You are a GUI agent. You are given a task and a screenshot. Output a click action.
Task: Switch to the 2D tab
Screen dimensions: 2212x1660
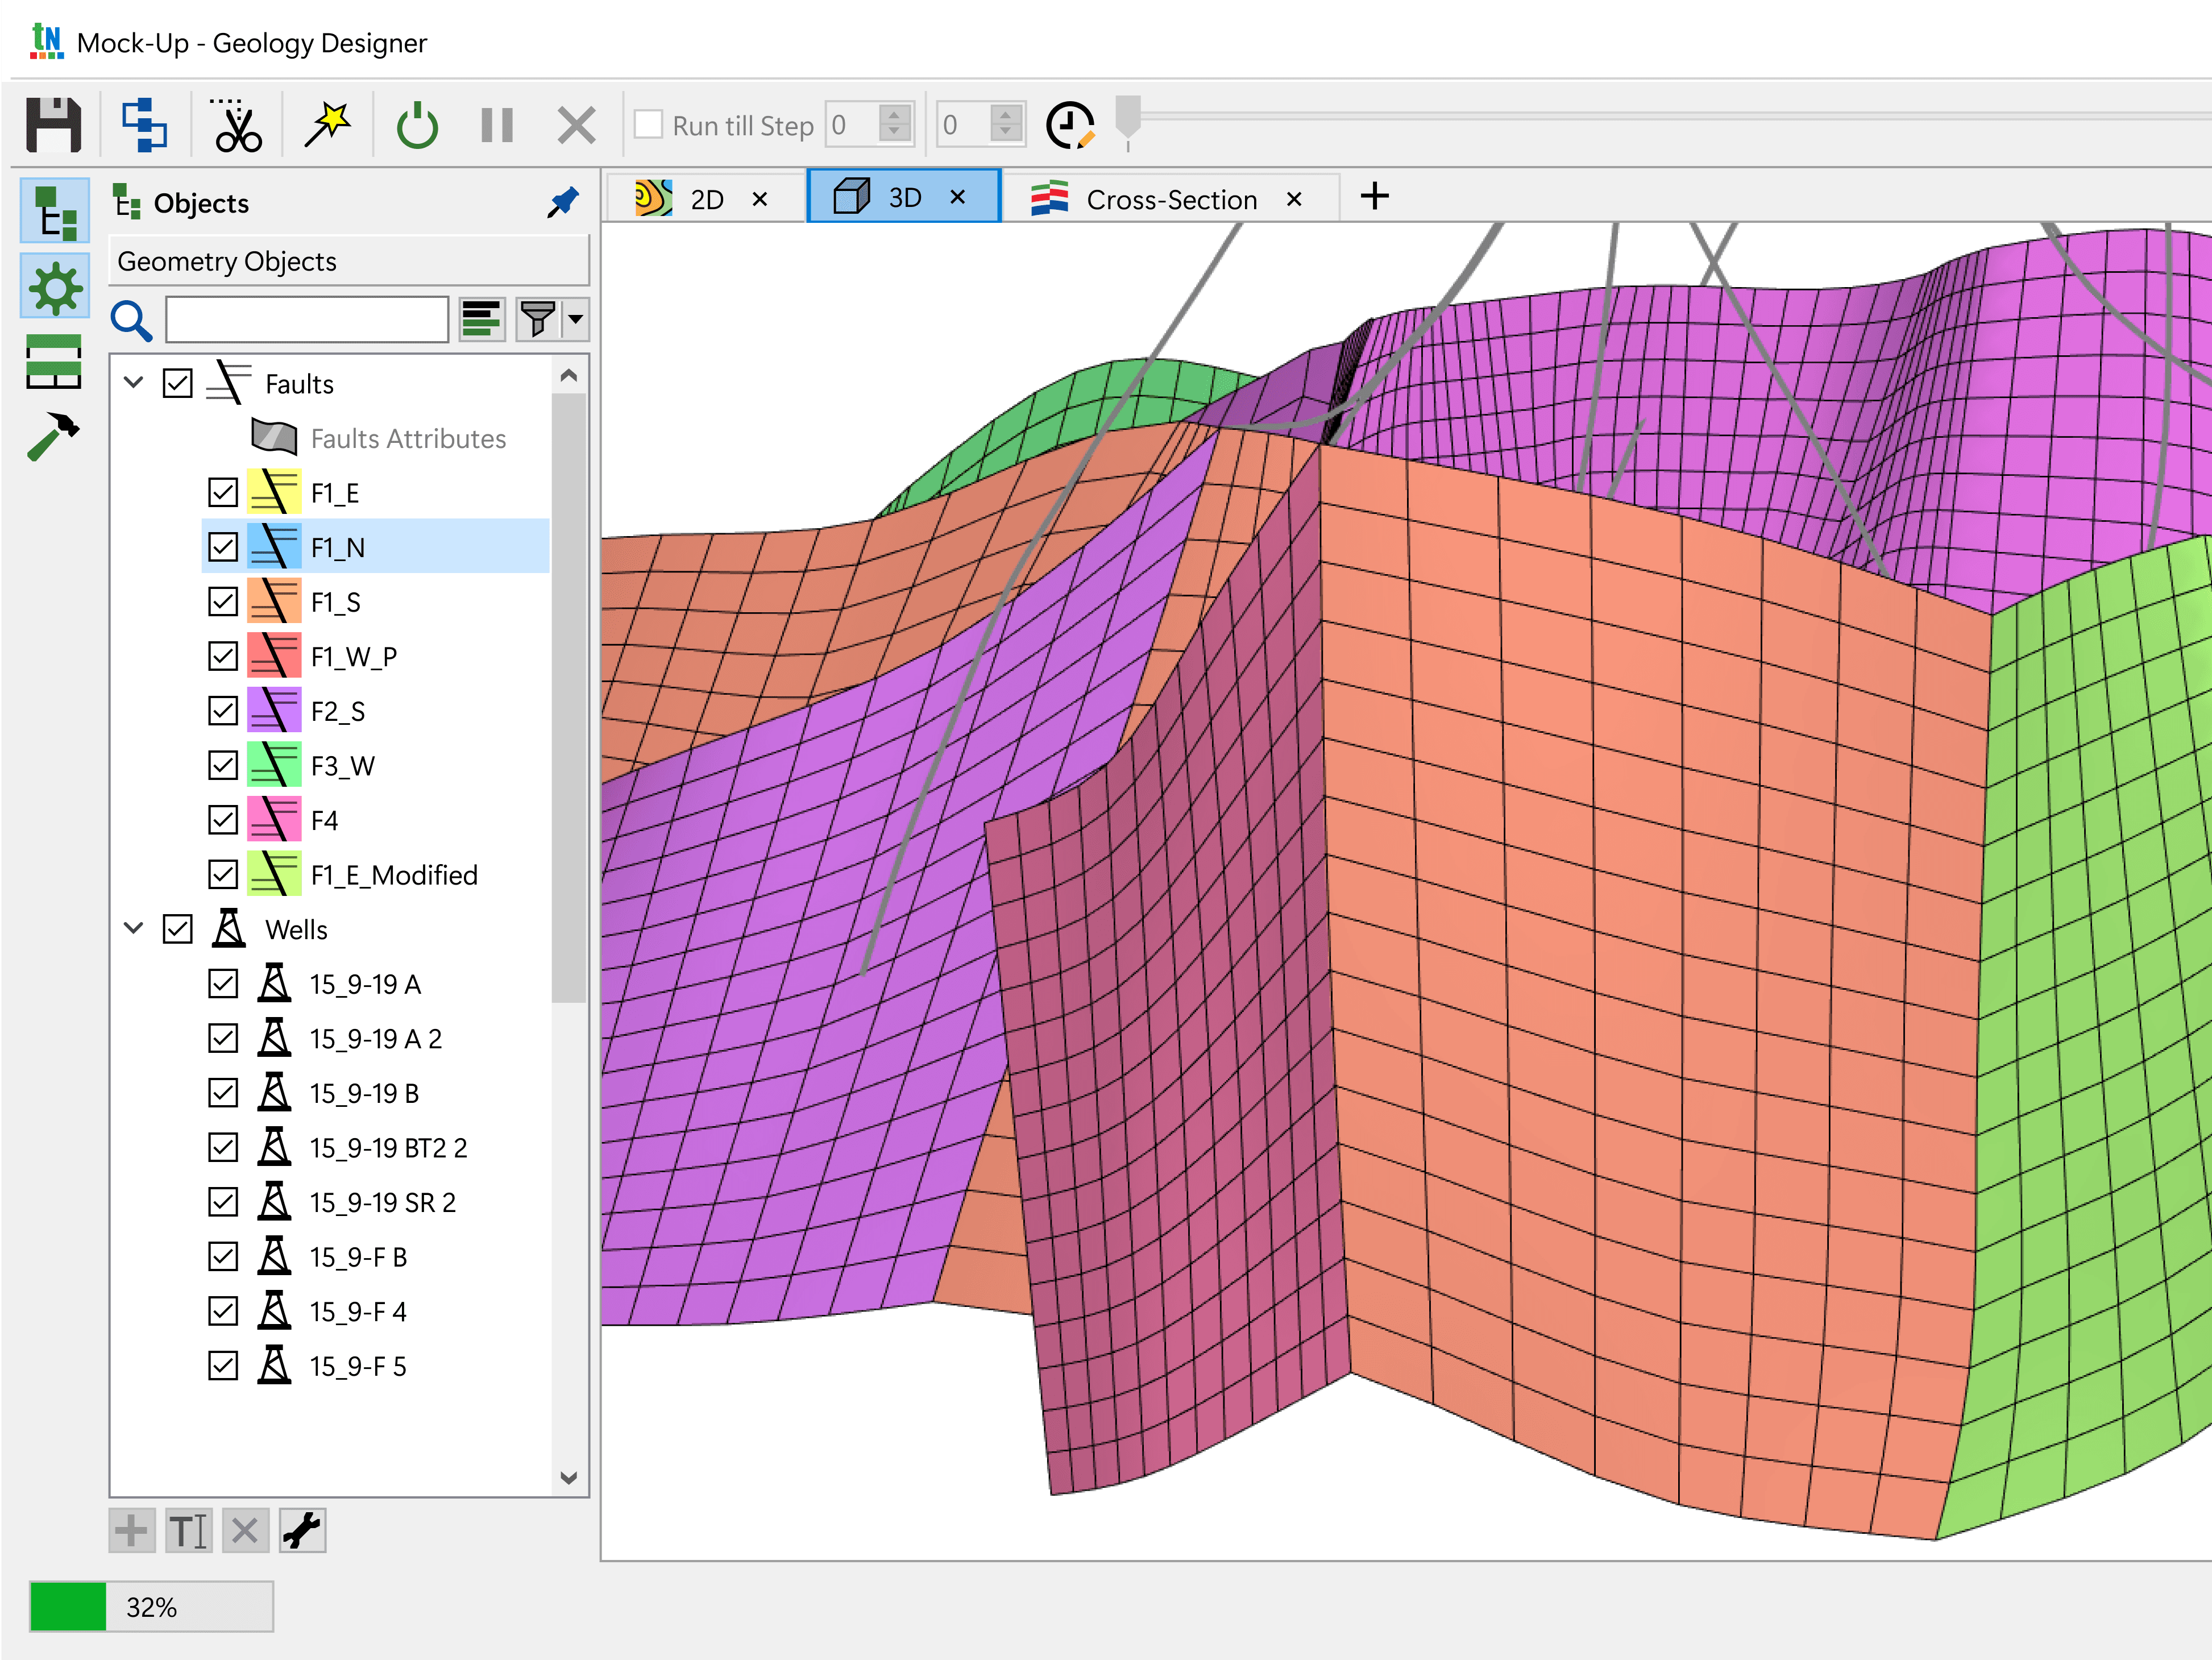706,199
